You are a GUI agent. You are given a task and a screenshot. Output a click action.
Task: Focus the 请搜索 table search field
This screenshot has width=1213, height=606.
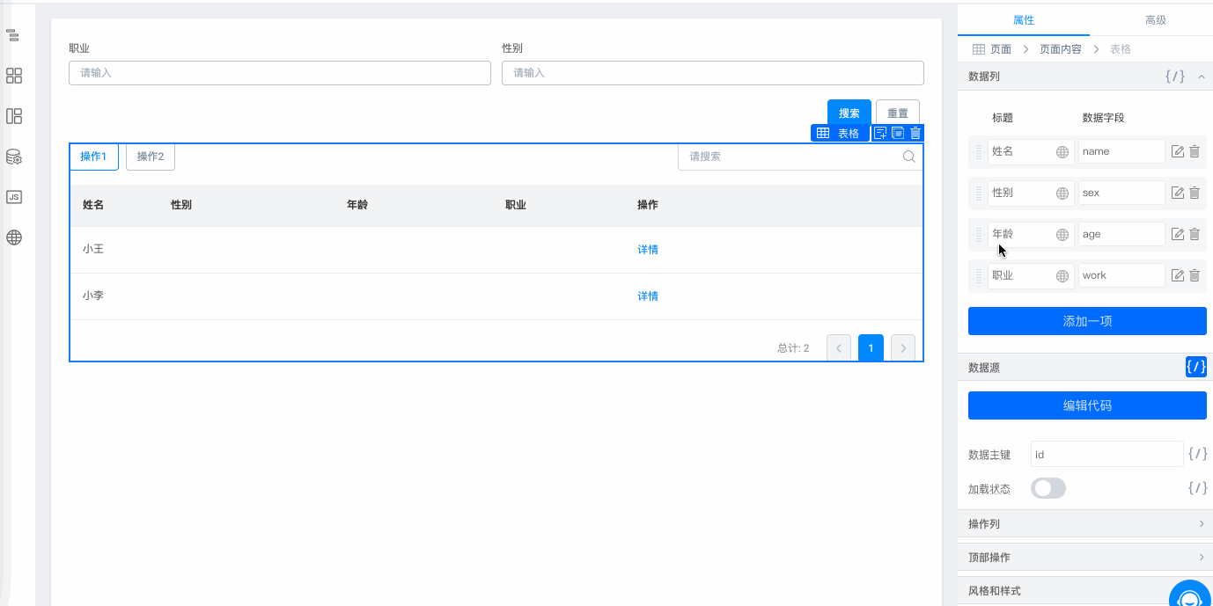[x=800, y=157]
